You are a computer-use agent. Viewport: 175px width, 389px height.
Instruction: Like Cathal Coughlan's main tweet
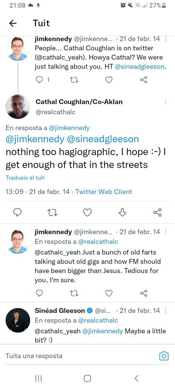(x=87, y=212)
